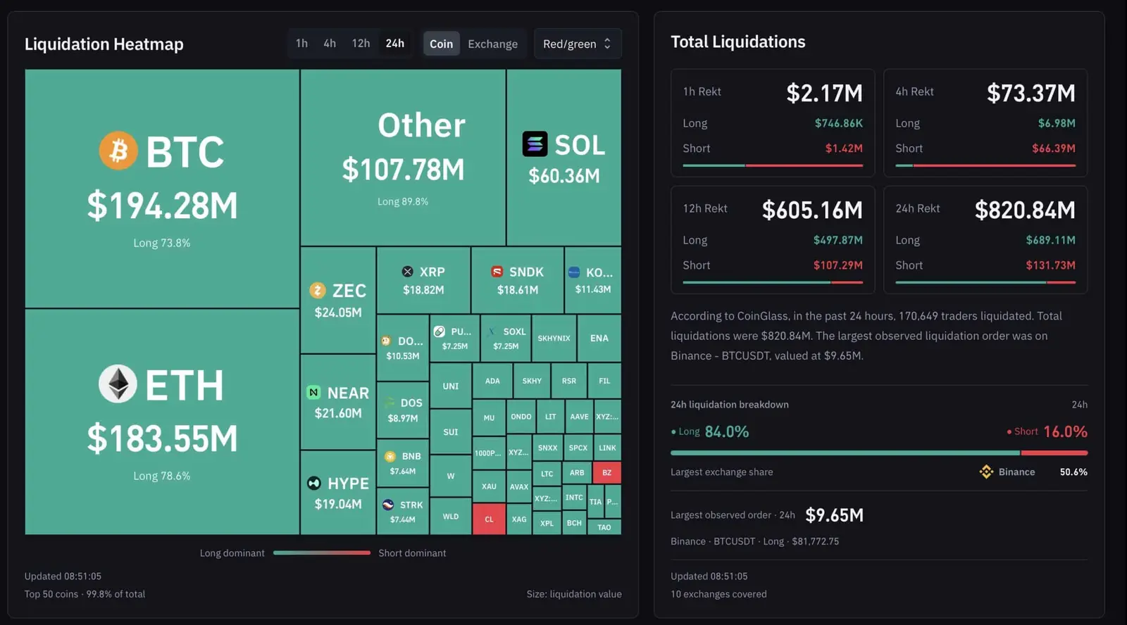
Task: Select the 4h timeframe
Action: pyautogui.click(x=330, y=44)
